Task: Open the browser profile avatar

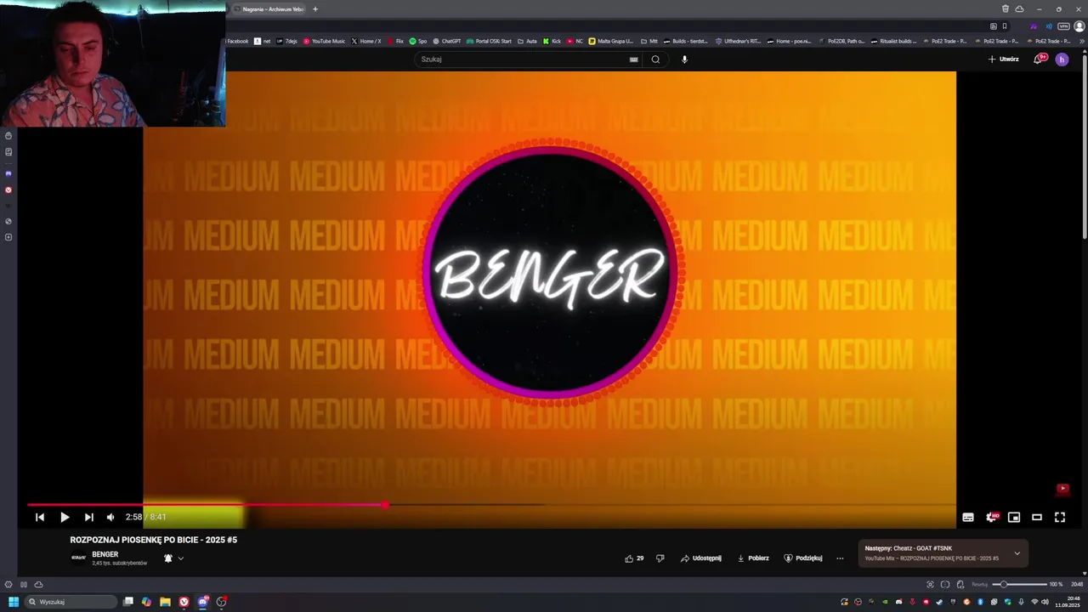Action: click(1079, 26)
